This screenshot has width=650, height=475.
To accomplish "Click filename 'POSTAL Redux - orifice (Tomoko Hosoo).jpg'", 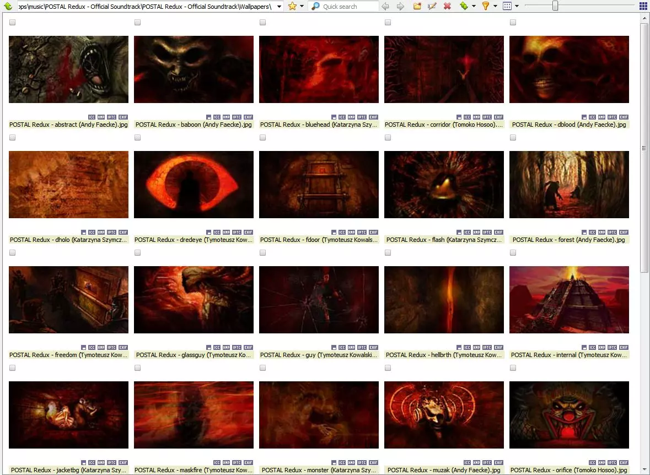I will tap(569, 470).
